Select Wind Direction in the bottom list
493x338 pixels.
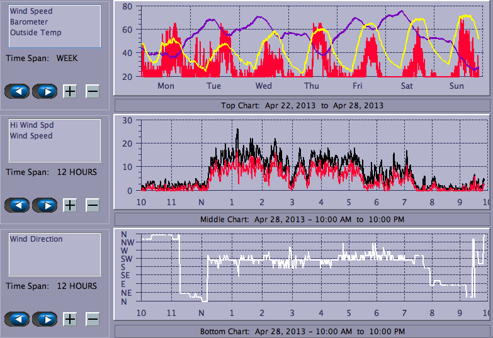tap(37, 239)
